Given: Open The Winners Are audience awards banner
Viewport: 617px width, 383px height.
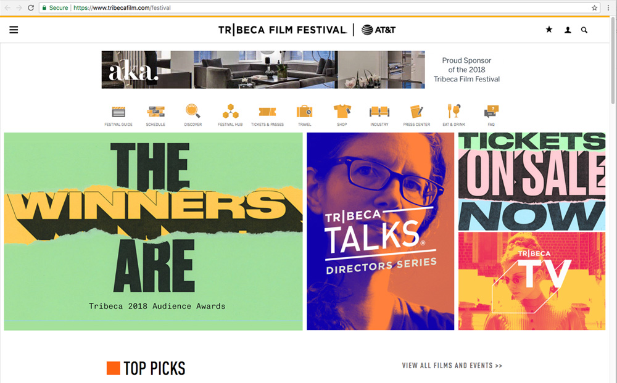Looking at the screenshot, I should (x=154, y=231).
